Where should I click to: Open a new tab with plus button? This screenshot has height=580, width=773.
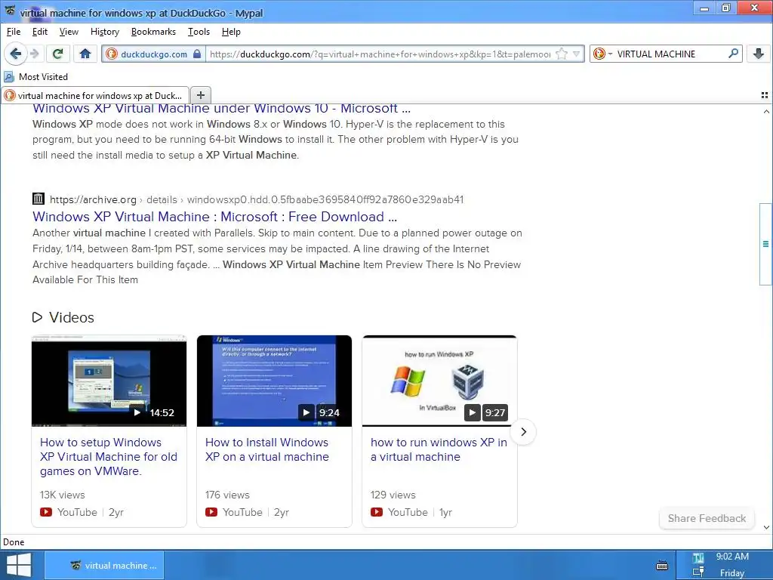tap(201, 95)
